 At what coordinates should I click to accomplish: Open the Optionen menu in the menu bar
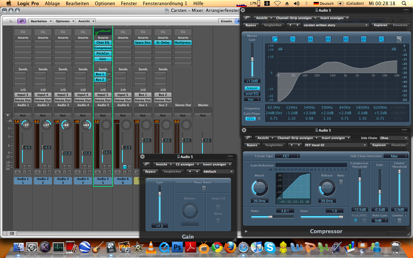(x=105, y=4)
